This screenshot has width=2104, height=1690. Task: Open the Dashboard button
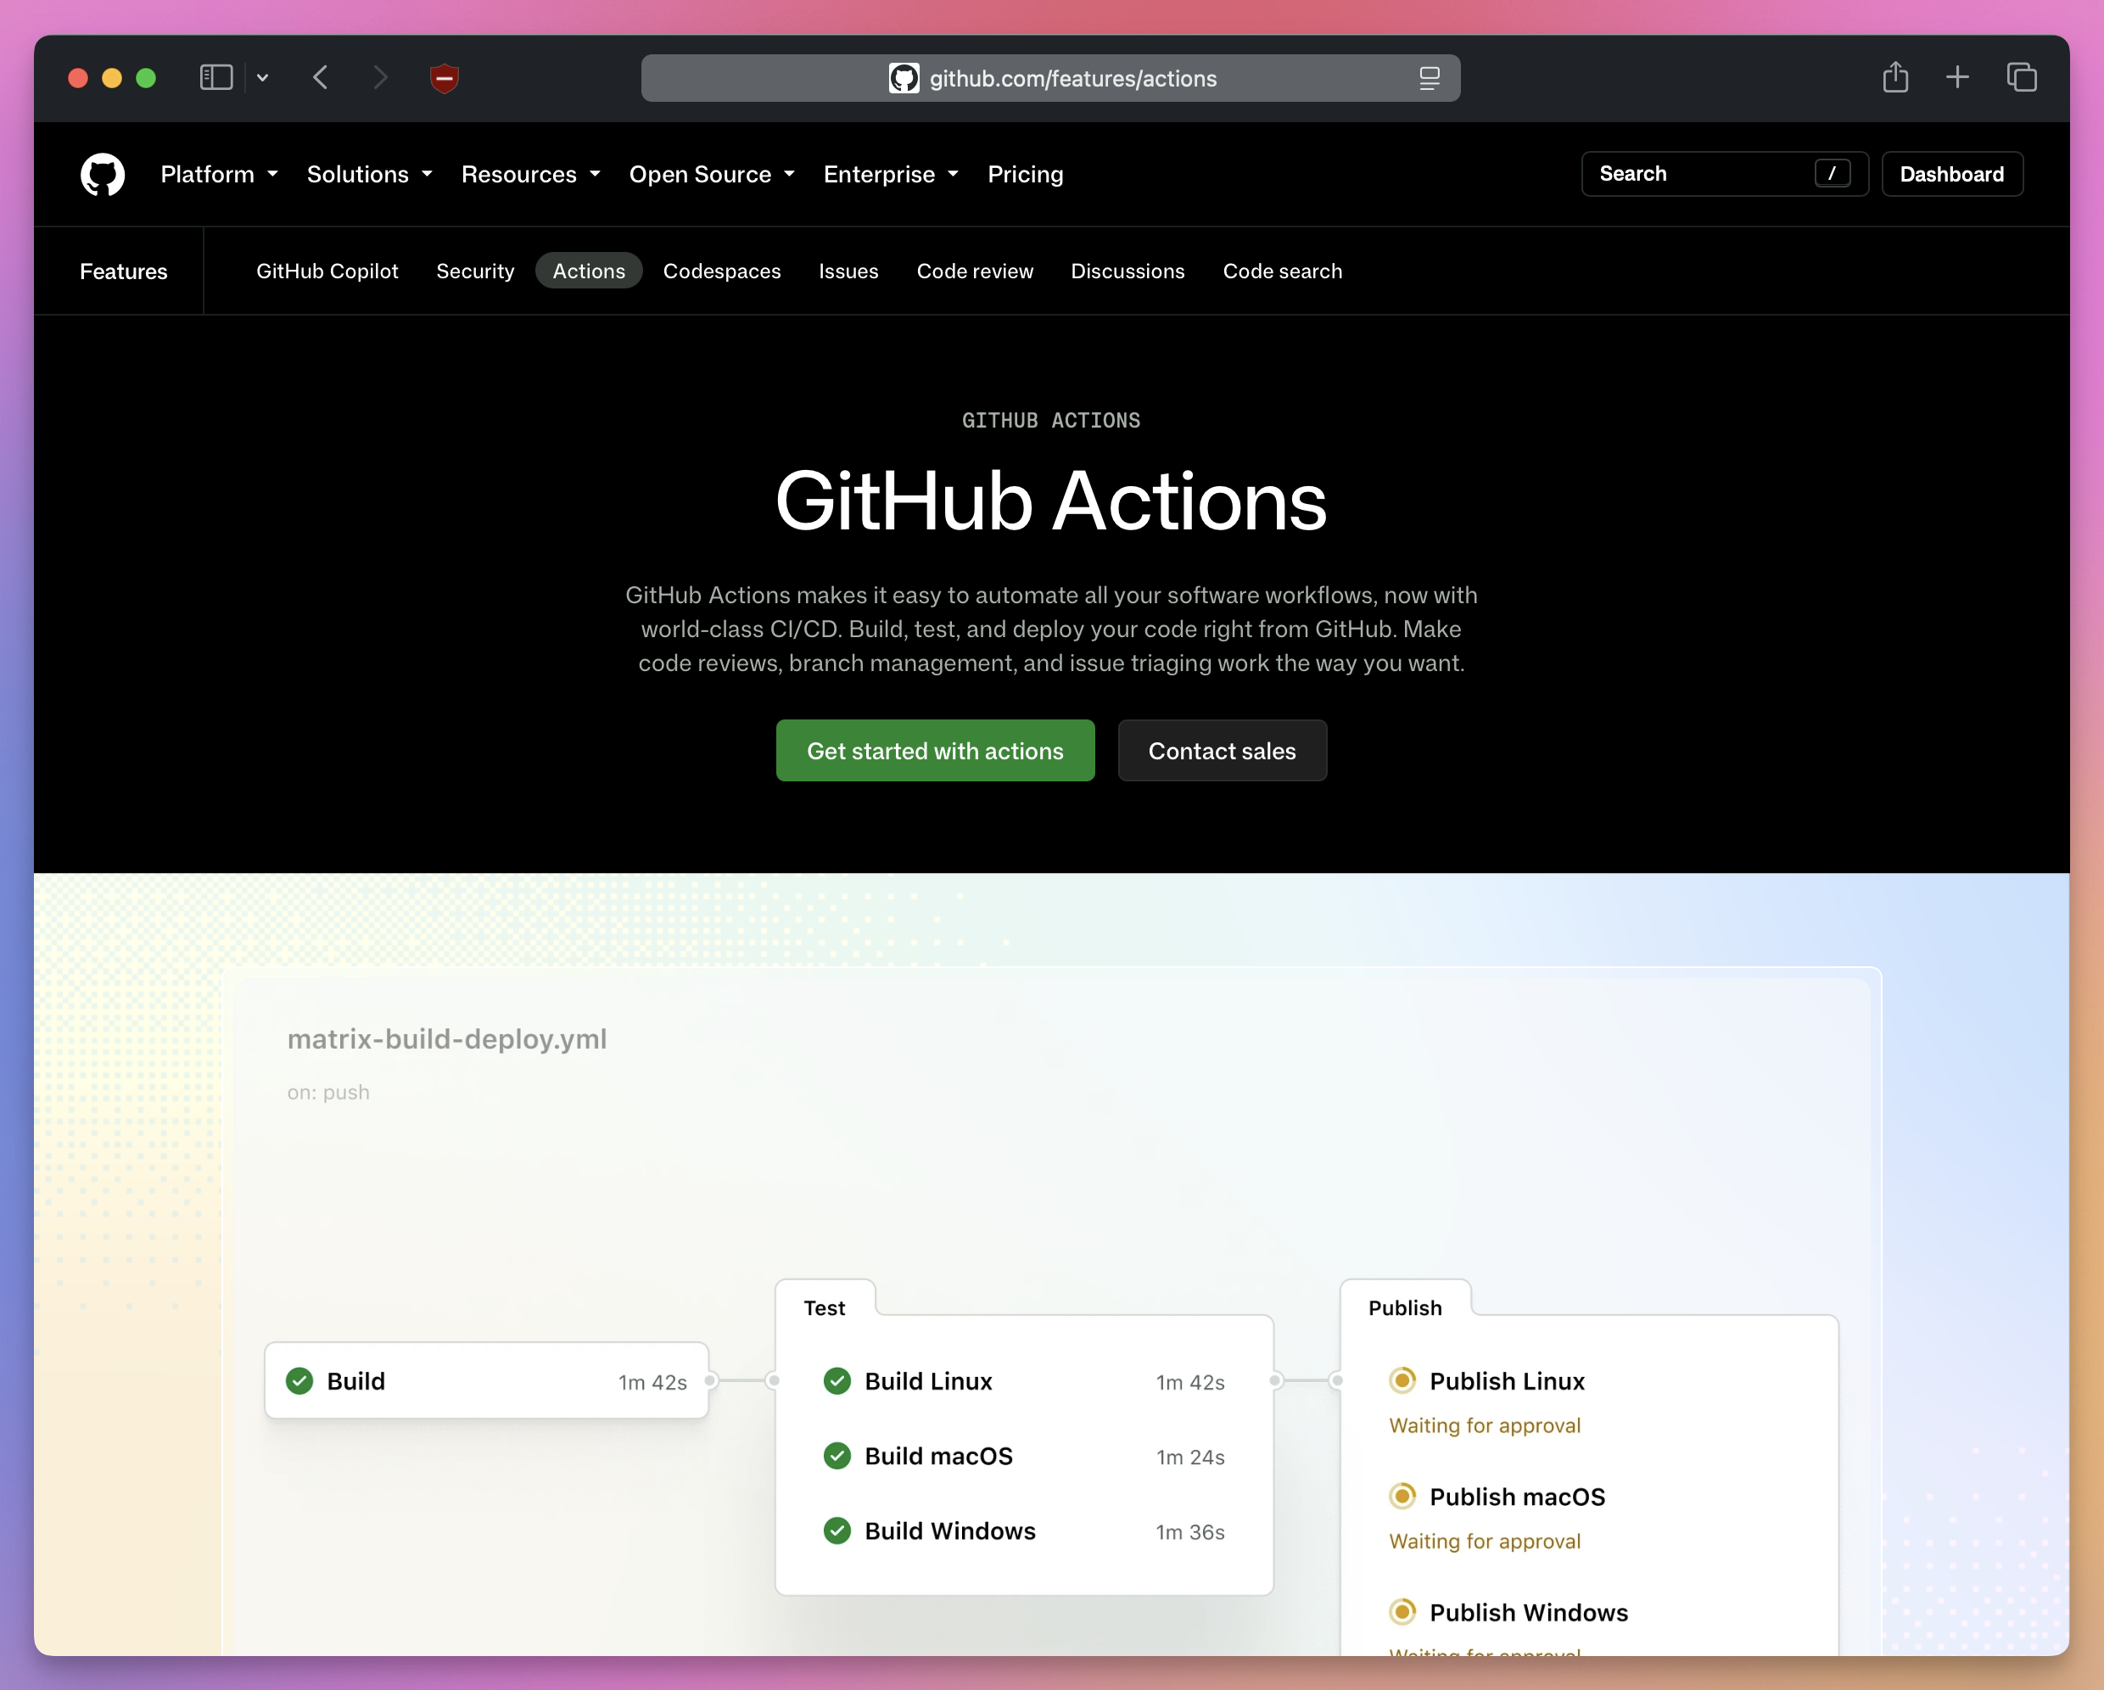click(1952, 174)
